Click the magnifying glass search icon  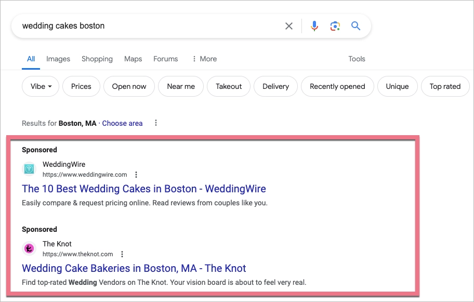pos(356,26)
